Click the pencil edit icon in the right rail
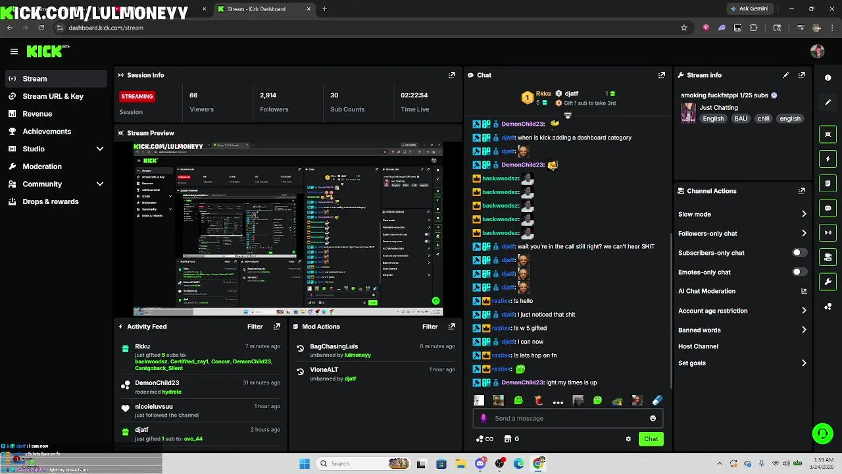 tap(828, 102)
